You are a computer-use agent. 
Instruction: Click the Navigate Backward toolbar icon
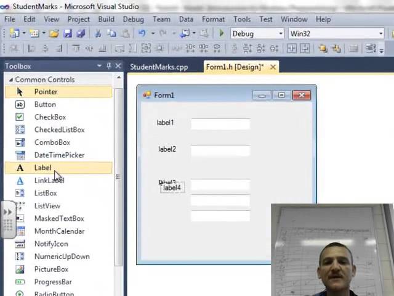(x=185, y=33)
